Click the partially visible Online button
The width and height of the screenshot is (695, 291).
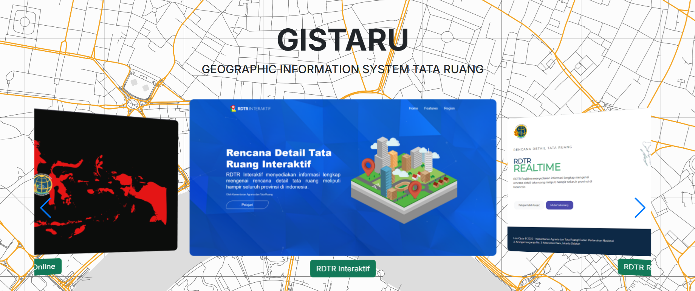[48, 267]
